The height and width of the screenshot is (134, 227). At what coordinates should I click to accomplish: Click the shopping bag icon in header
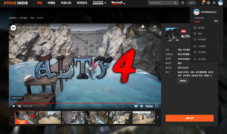pos(183,3)
